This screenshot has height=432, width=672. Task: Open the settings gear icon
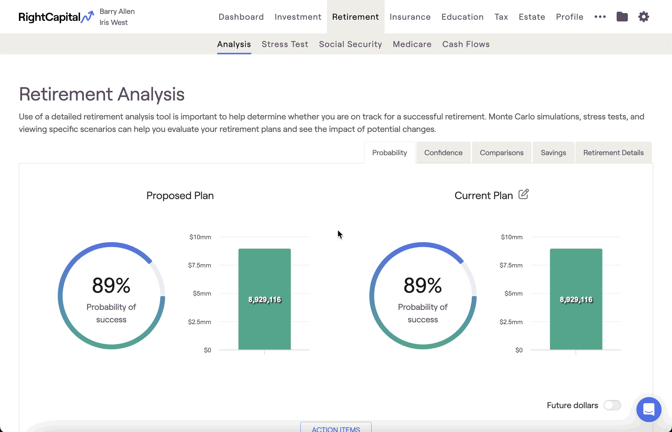click(x=643, y=17)
